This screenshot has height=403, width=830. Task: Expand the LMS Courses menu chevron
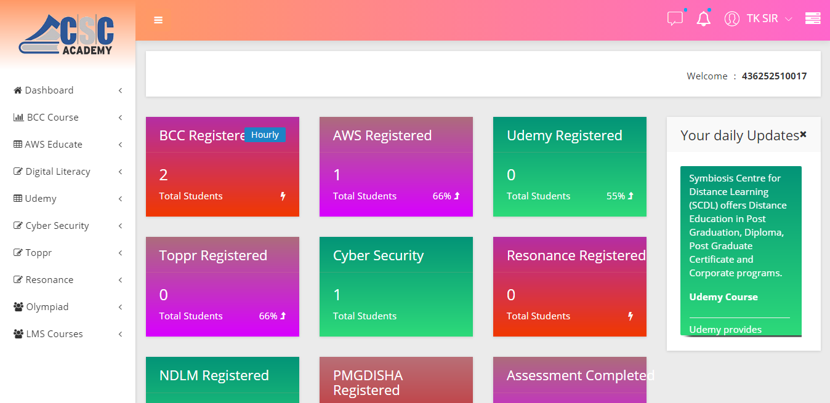click(x=120, y=334)
